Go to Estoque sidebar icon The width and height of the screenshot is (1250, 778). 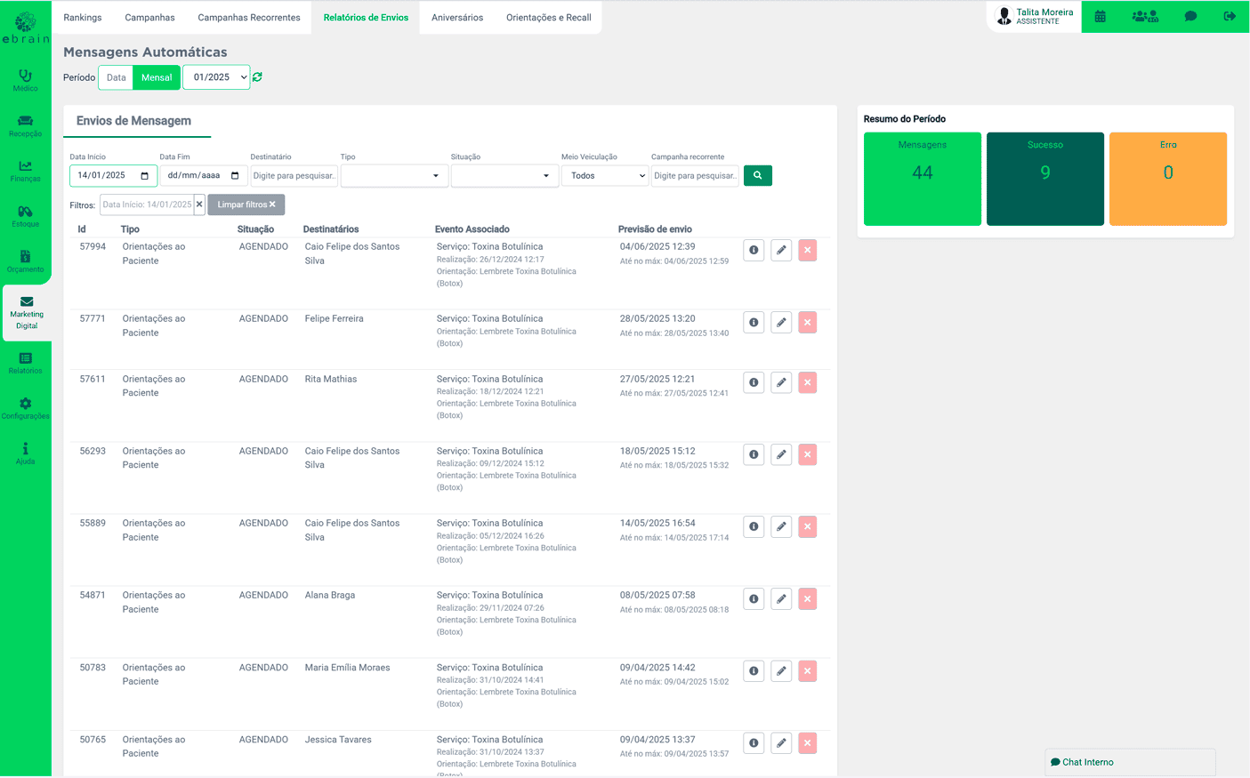[25, 216]
